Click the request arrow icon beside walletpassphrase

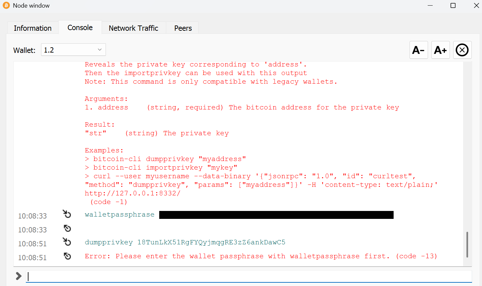tap(67, 215)
